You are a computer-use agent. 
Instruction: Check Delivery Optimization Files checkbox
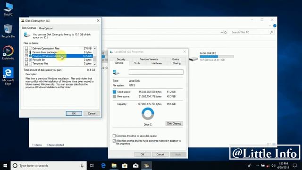coord(26,48)
